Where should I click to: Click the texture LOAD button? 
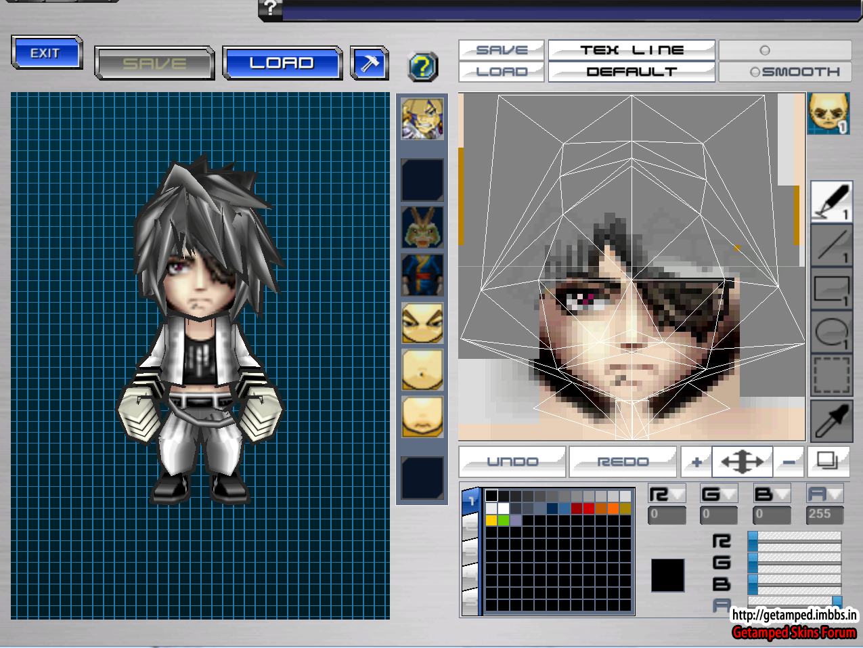(502, 72)
